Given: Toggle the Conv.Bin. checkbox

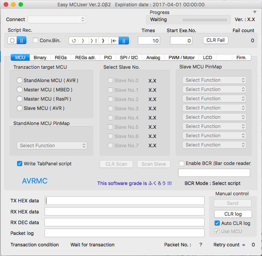Looking at the screenshot, I should [36, 40].
